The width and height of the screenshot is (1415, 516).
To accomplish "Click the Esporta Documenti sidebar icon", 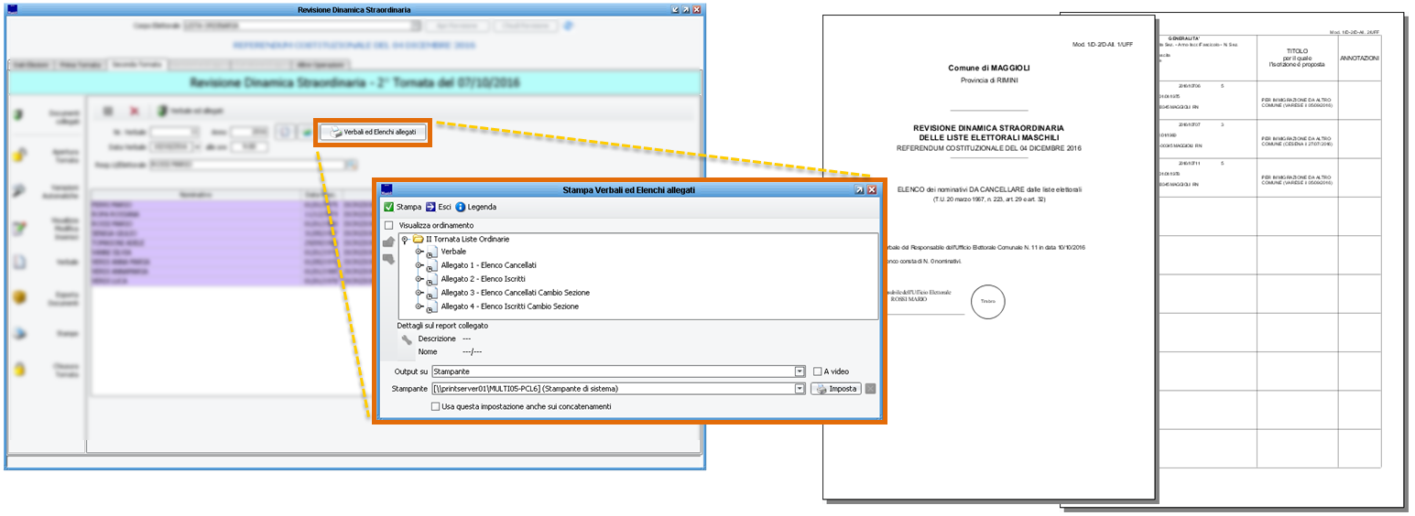I will (19, 298).
